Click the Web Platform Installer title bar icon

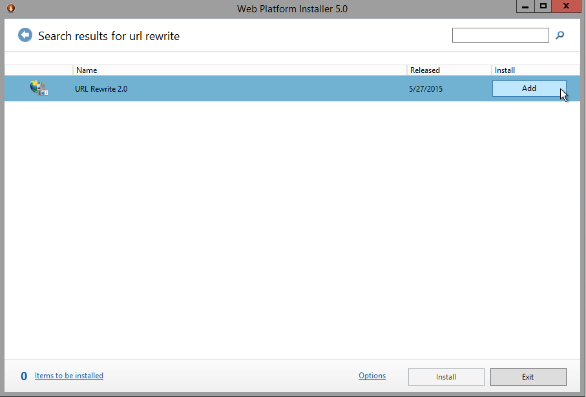tap(10, 8)
